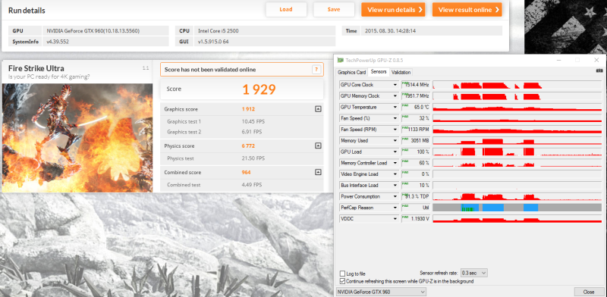Click the Fire Strike Ultra artwork image
This screenshot has width=607, height=297.
(77, 138)
